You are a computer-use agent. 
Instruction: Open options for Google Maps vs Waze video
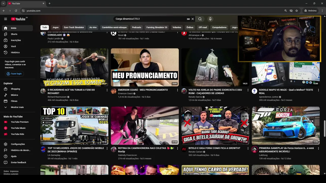point(318,90)
